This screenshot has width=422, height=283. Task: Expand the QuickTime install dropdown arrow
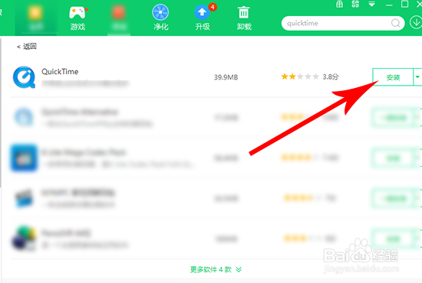[417, 77]
